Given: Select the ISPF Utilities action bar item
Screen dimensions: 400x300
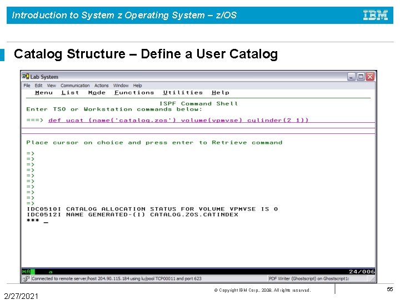Looking at the screenshot, I should pyautogui.click(x=183, y=93).
